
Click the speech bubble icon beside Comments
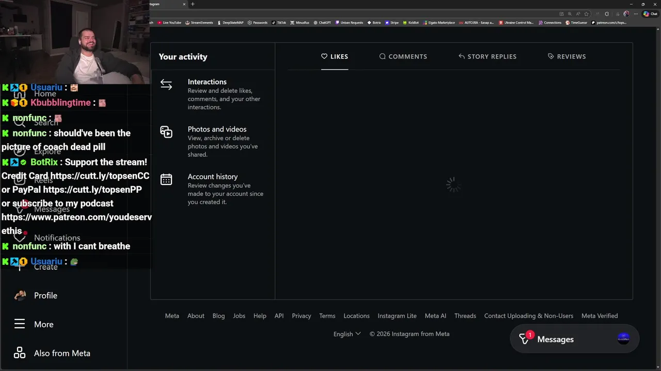(383, 56)
